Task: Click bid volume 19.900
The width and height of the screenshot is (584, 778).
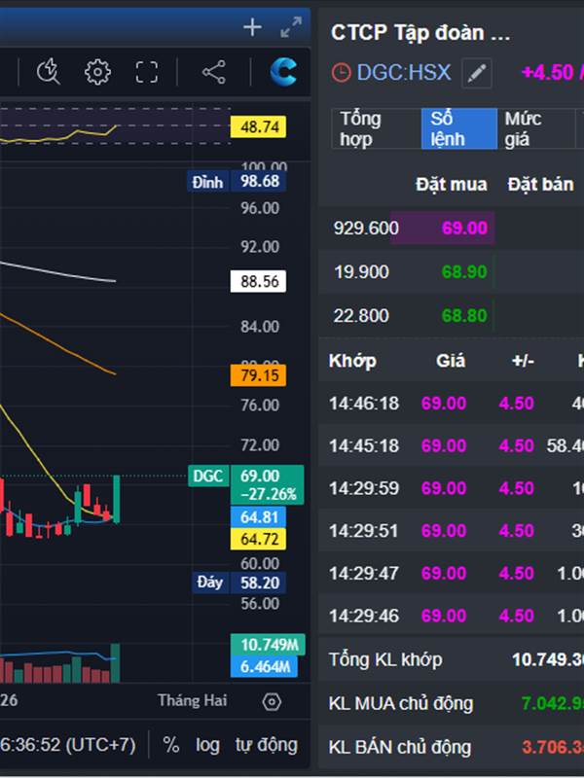Action: coord(361,272)
